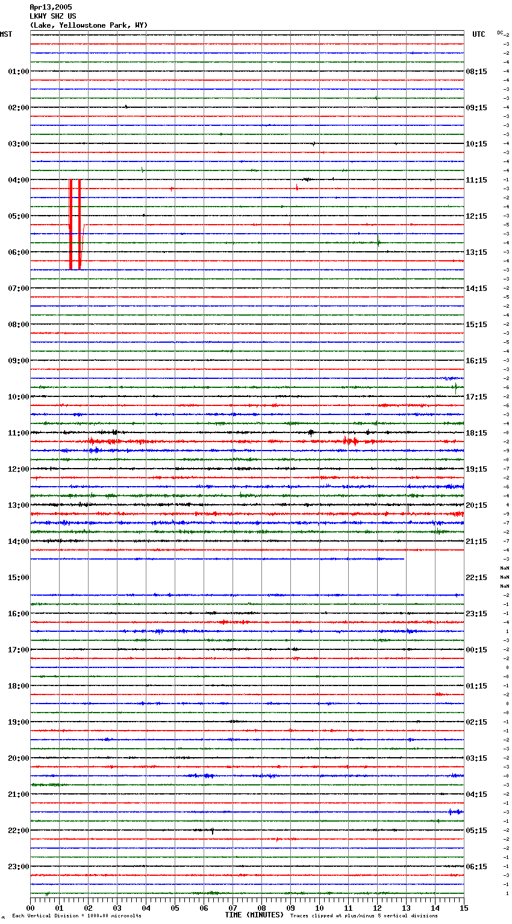Image resolution: width=512 pixels, height=924 pixels.
Task: Select the 05:00 MST time label
Action: click(x=19, y=216)
